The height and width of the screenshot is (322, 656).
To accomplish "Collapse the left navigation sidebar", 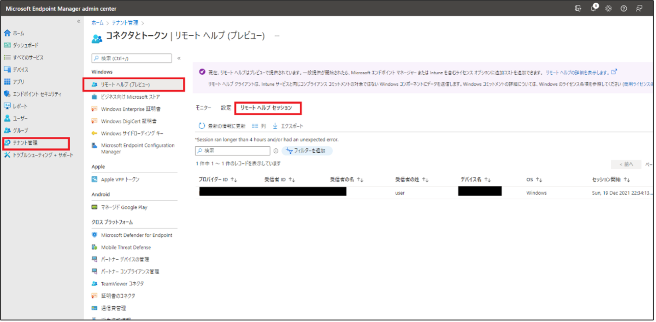I will (78, 21).
